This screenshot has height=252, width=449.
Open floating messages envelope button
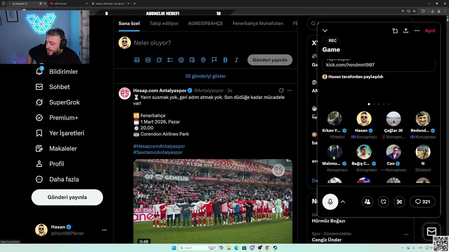(431, 231)
